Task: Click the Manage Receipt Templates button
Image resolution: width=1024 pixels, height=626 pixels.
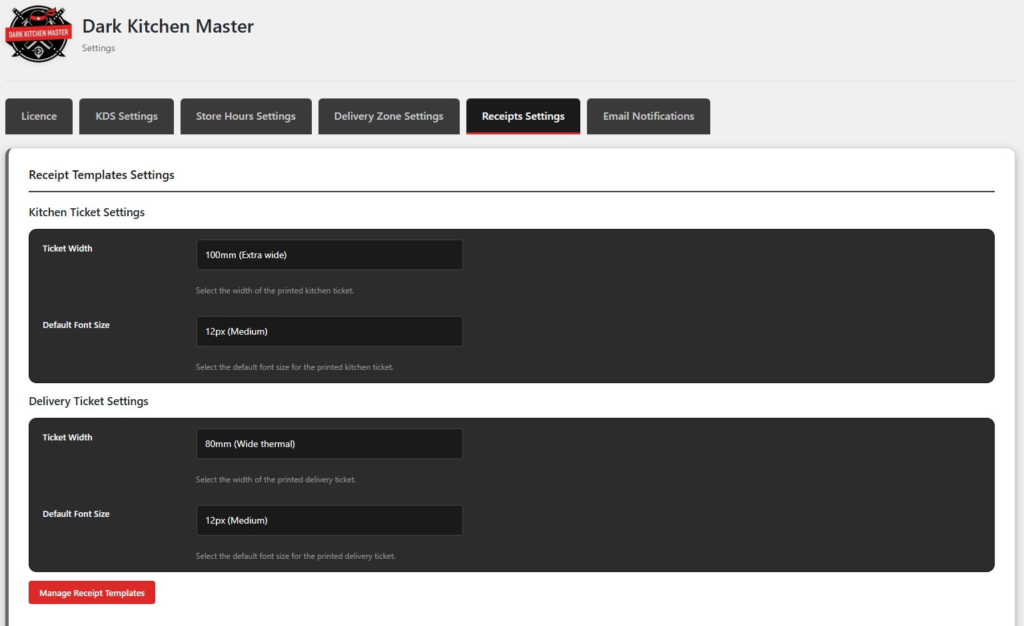Action: click(92, 593)
